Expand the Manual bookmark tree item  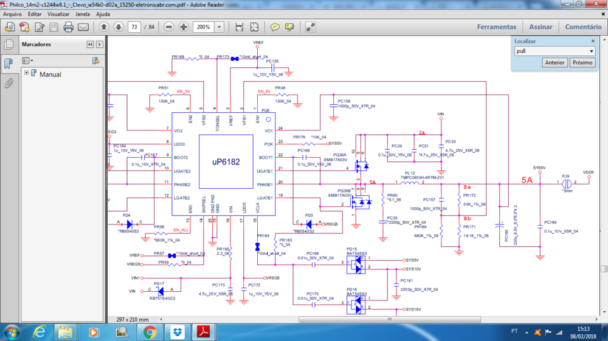point(27,73)
